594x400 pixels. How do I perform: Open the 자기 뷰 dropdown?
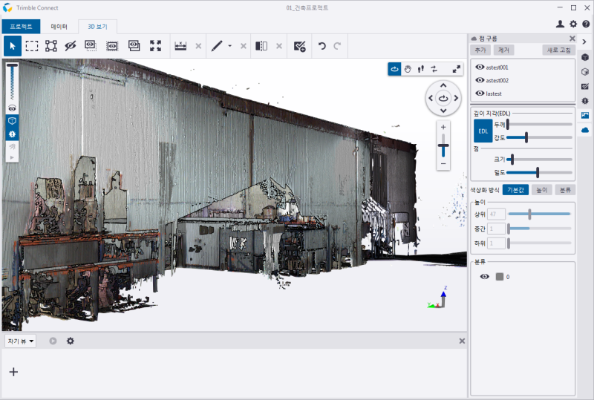tap(21, 341)
